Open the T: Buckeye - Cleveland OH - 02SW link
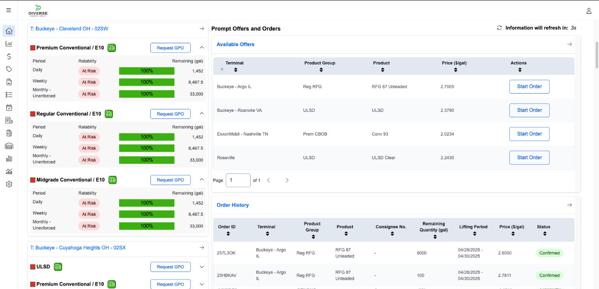This screenshot has height=289, width=599. pos(69,29)
